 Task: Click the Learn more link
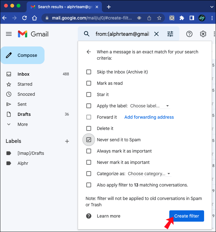[x=108, y=216]
